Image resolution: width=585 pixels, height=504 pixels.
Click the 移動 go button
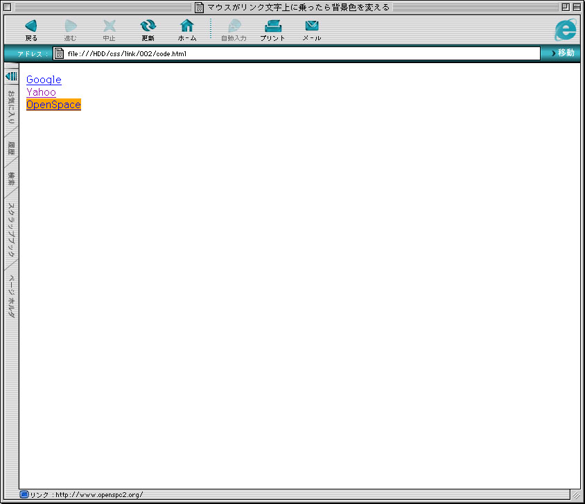click(x=563, y=53)
